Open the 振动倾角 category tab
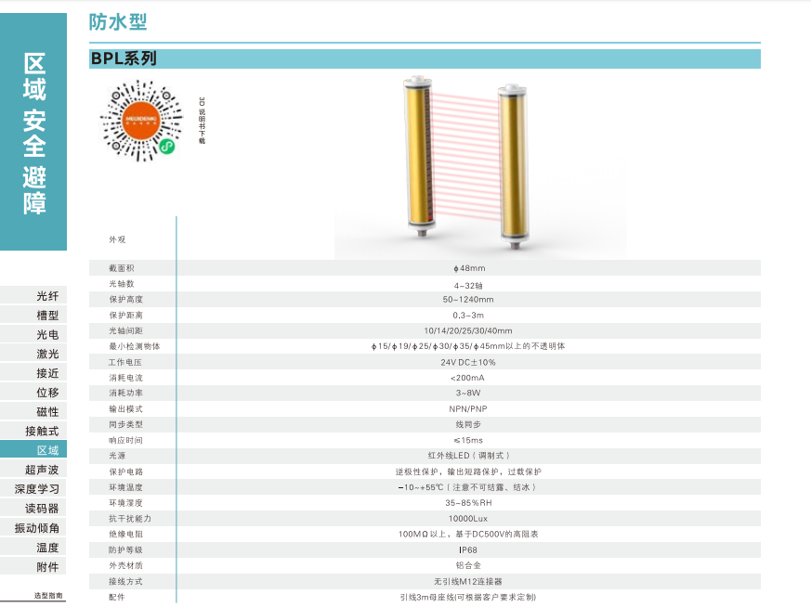 [x=37, y=528]
